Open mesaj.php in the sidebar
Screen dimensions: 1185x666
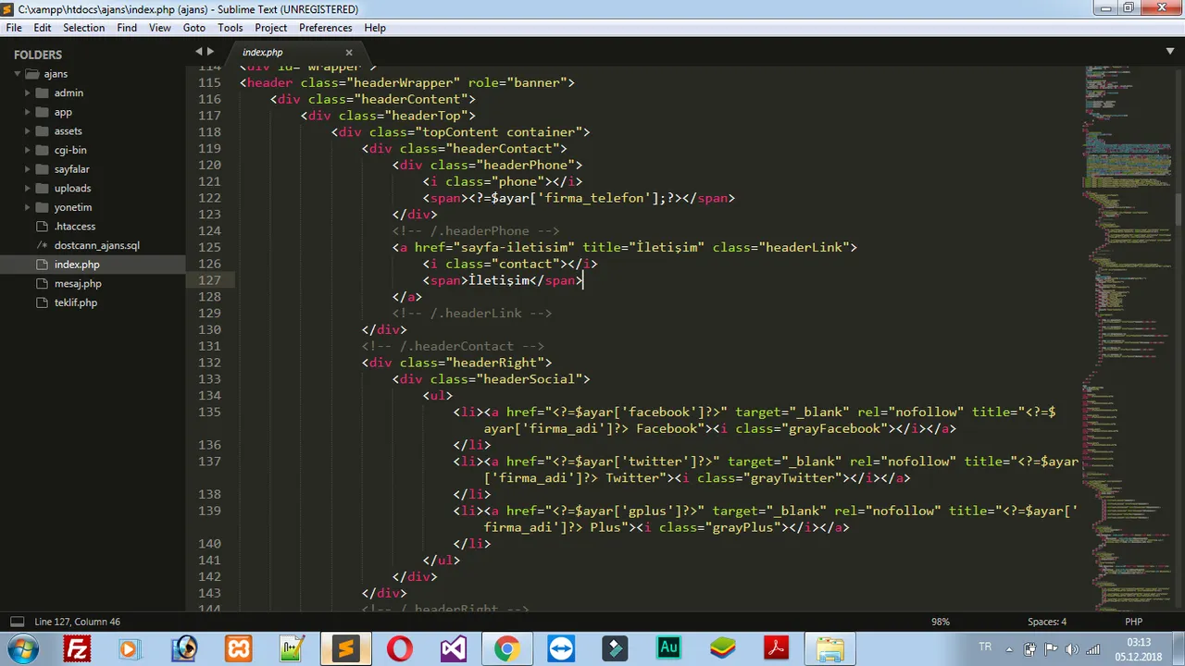[78, 284]
